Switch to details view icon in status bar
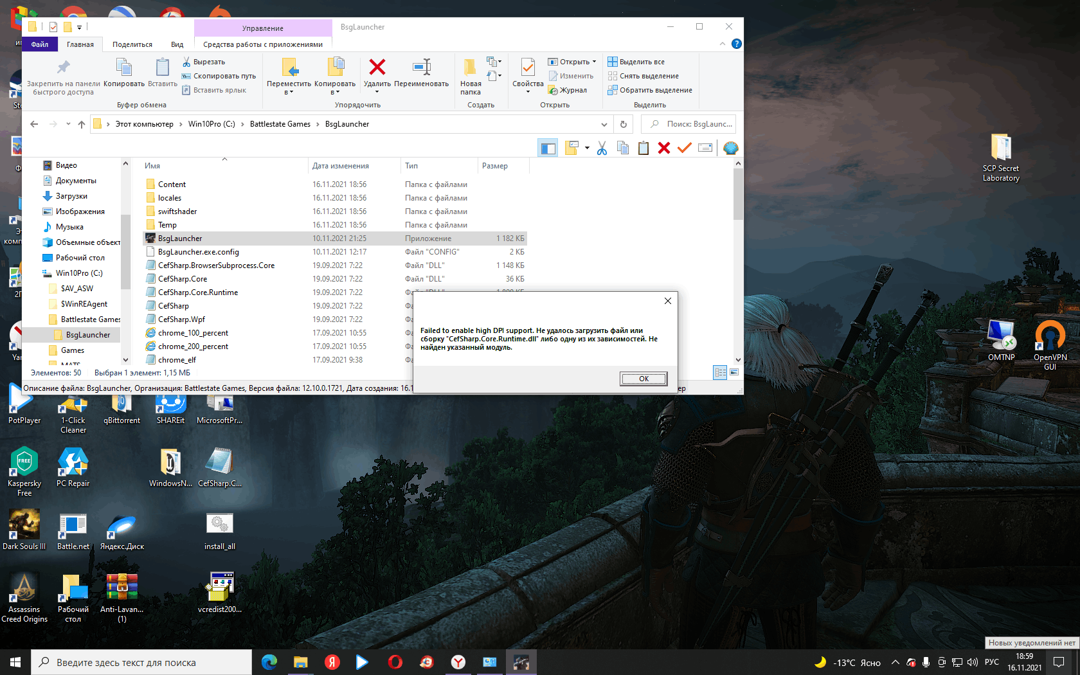 click(x=720, y=372)
